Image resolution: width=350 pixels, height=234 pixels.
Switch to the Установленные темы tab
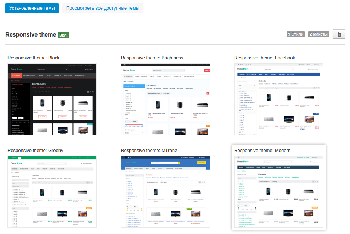point(32,8)
